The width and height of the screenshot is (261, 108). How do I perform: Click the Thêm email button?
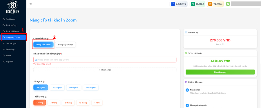105,70
